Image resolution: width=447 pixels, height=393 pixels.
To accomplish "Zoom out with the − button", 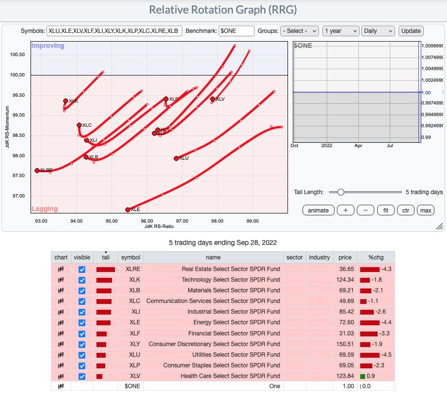I will point(366,211).
